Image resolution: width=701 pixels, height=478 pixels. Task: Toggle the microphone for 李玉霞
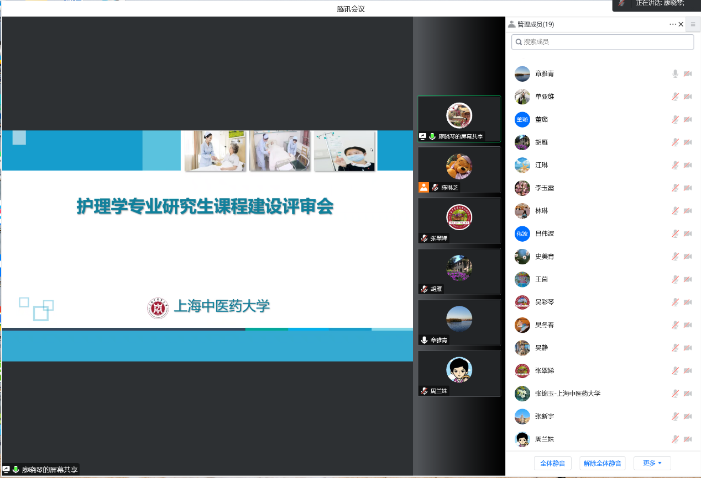(675, 188)
